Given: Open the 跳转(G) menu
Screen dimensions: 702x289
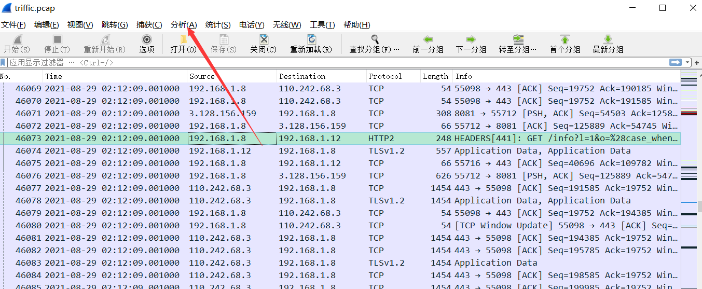Looking at the screenshot, I should coord(115,25).
